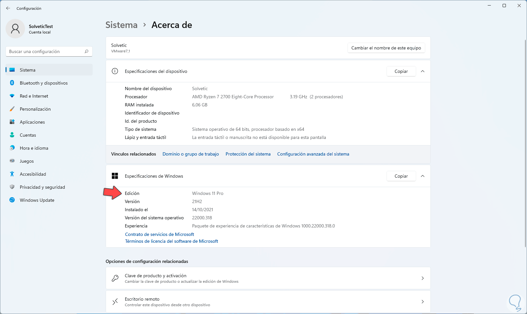Viewport: 527px width, 314px height.
Task: Click the Bluetooth y dispositivos icon
Action: point(12,83)
